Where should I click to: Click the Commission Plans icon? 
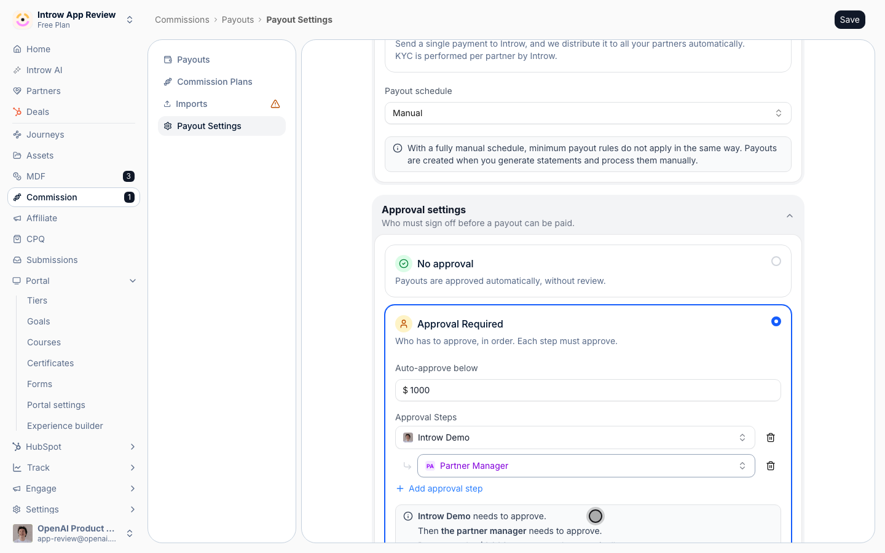168,82
